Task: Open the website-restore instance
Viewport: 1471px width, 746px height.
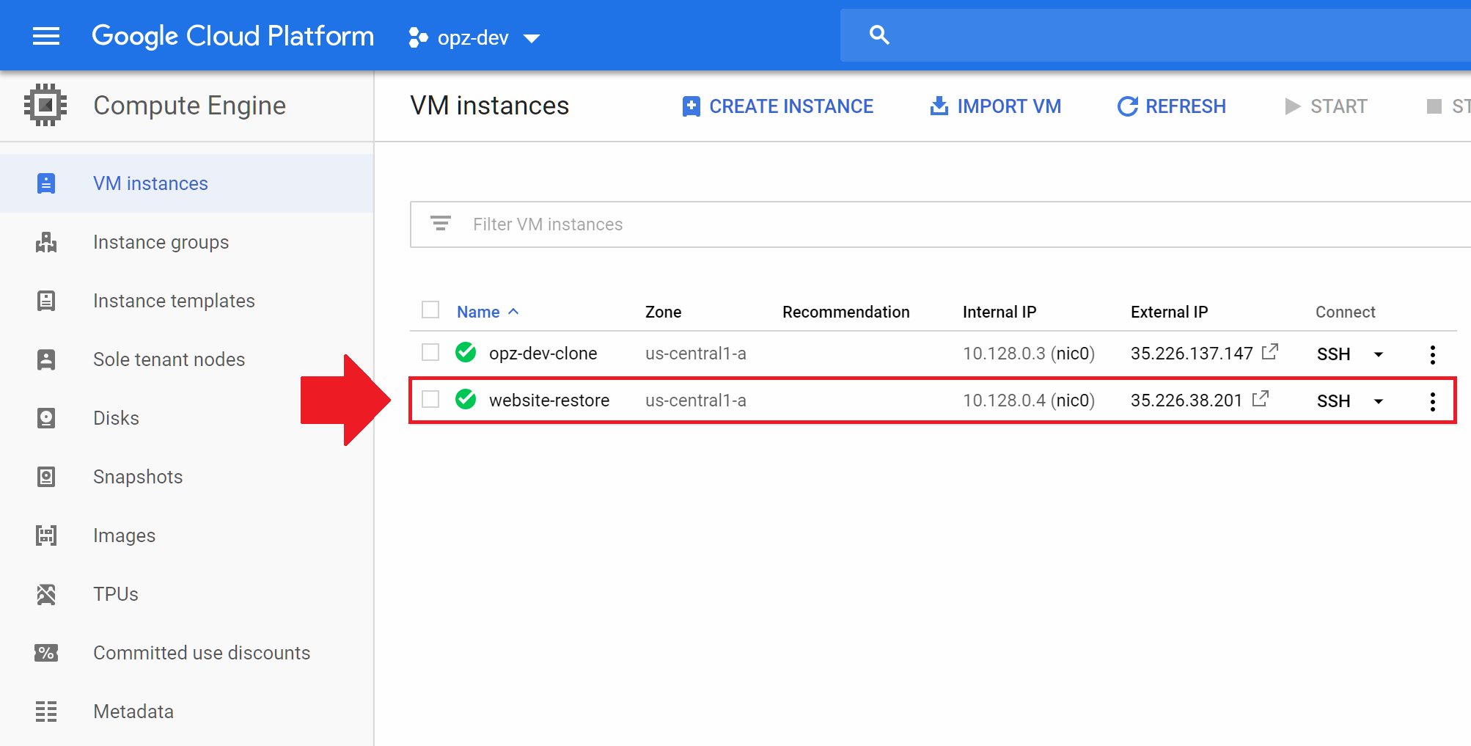Action: pyautogui.click(x=549, y=401)
